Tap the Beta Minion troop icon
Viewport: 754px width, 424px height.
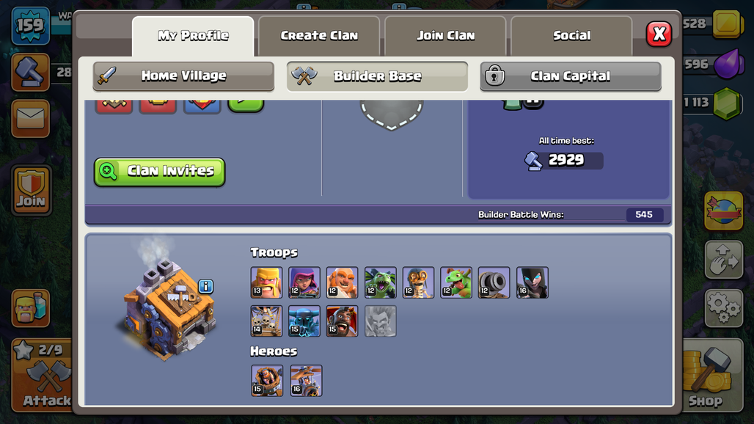click(381, 282)
